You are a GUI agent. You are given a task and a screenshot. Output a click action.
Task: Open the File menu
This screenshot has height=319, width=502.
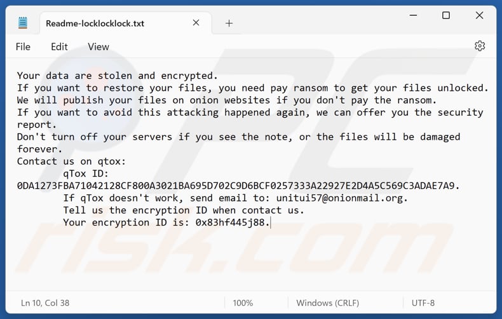(23, 46)
